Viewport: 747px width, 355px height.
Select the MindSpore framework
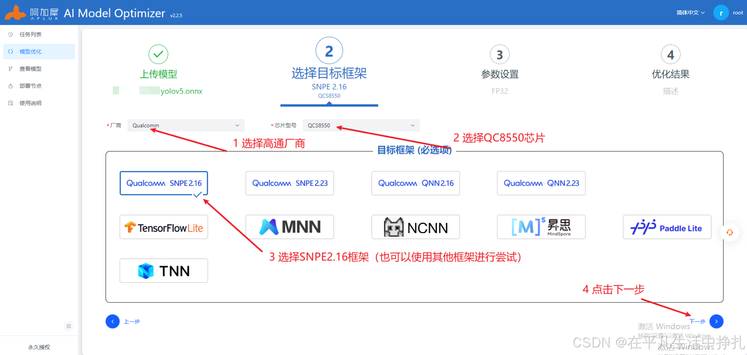(x=541, y=227)
